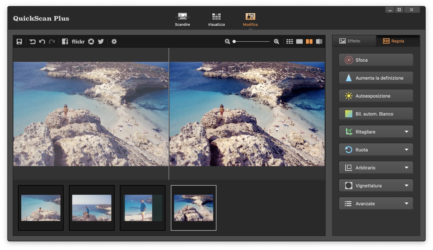This screenshot has width=433, height=250.
Task: Expand the Ritagliare dropdown
Action: [406, 132]
